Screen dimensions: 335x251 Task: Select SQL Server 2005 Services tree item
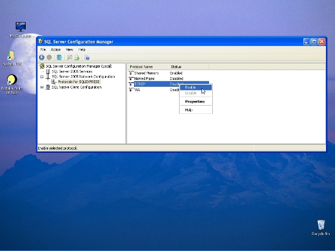pyautogui.click(x=71, y=71)
